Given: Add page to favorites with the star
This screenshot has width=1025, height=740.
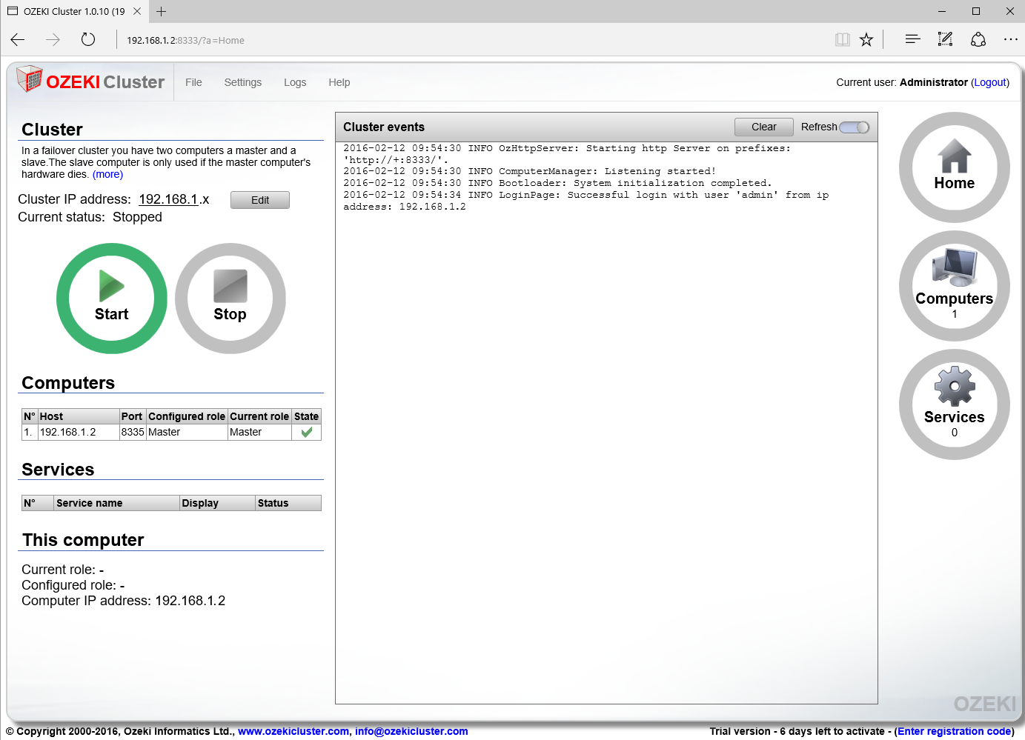Looking at the screenshot, I should pyautogui.click(x=866, y=40).
